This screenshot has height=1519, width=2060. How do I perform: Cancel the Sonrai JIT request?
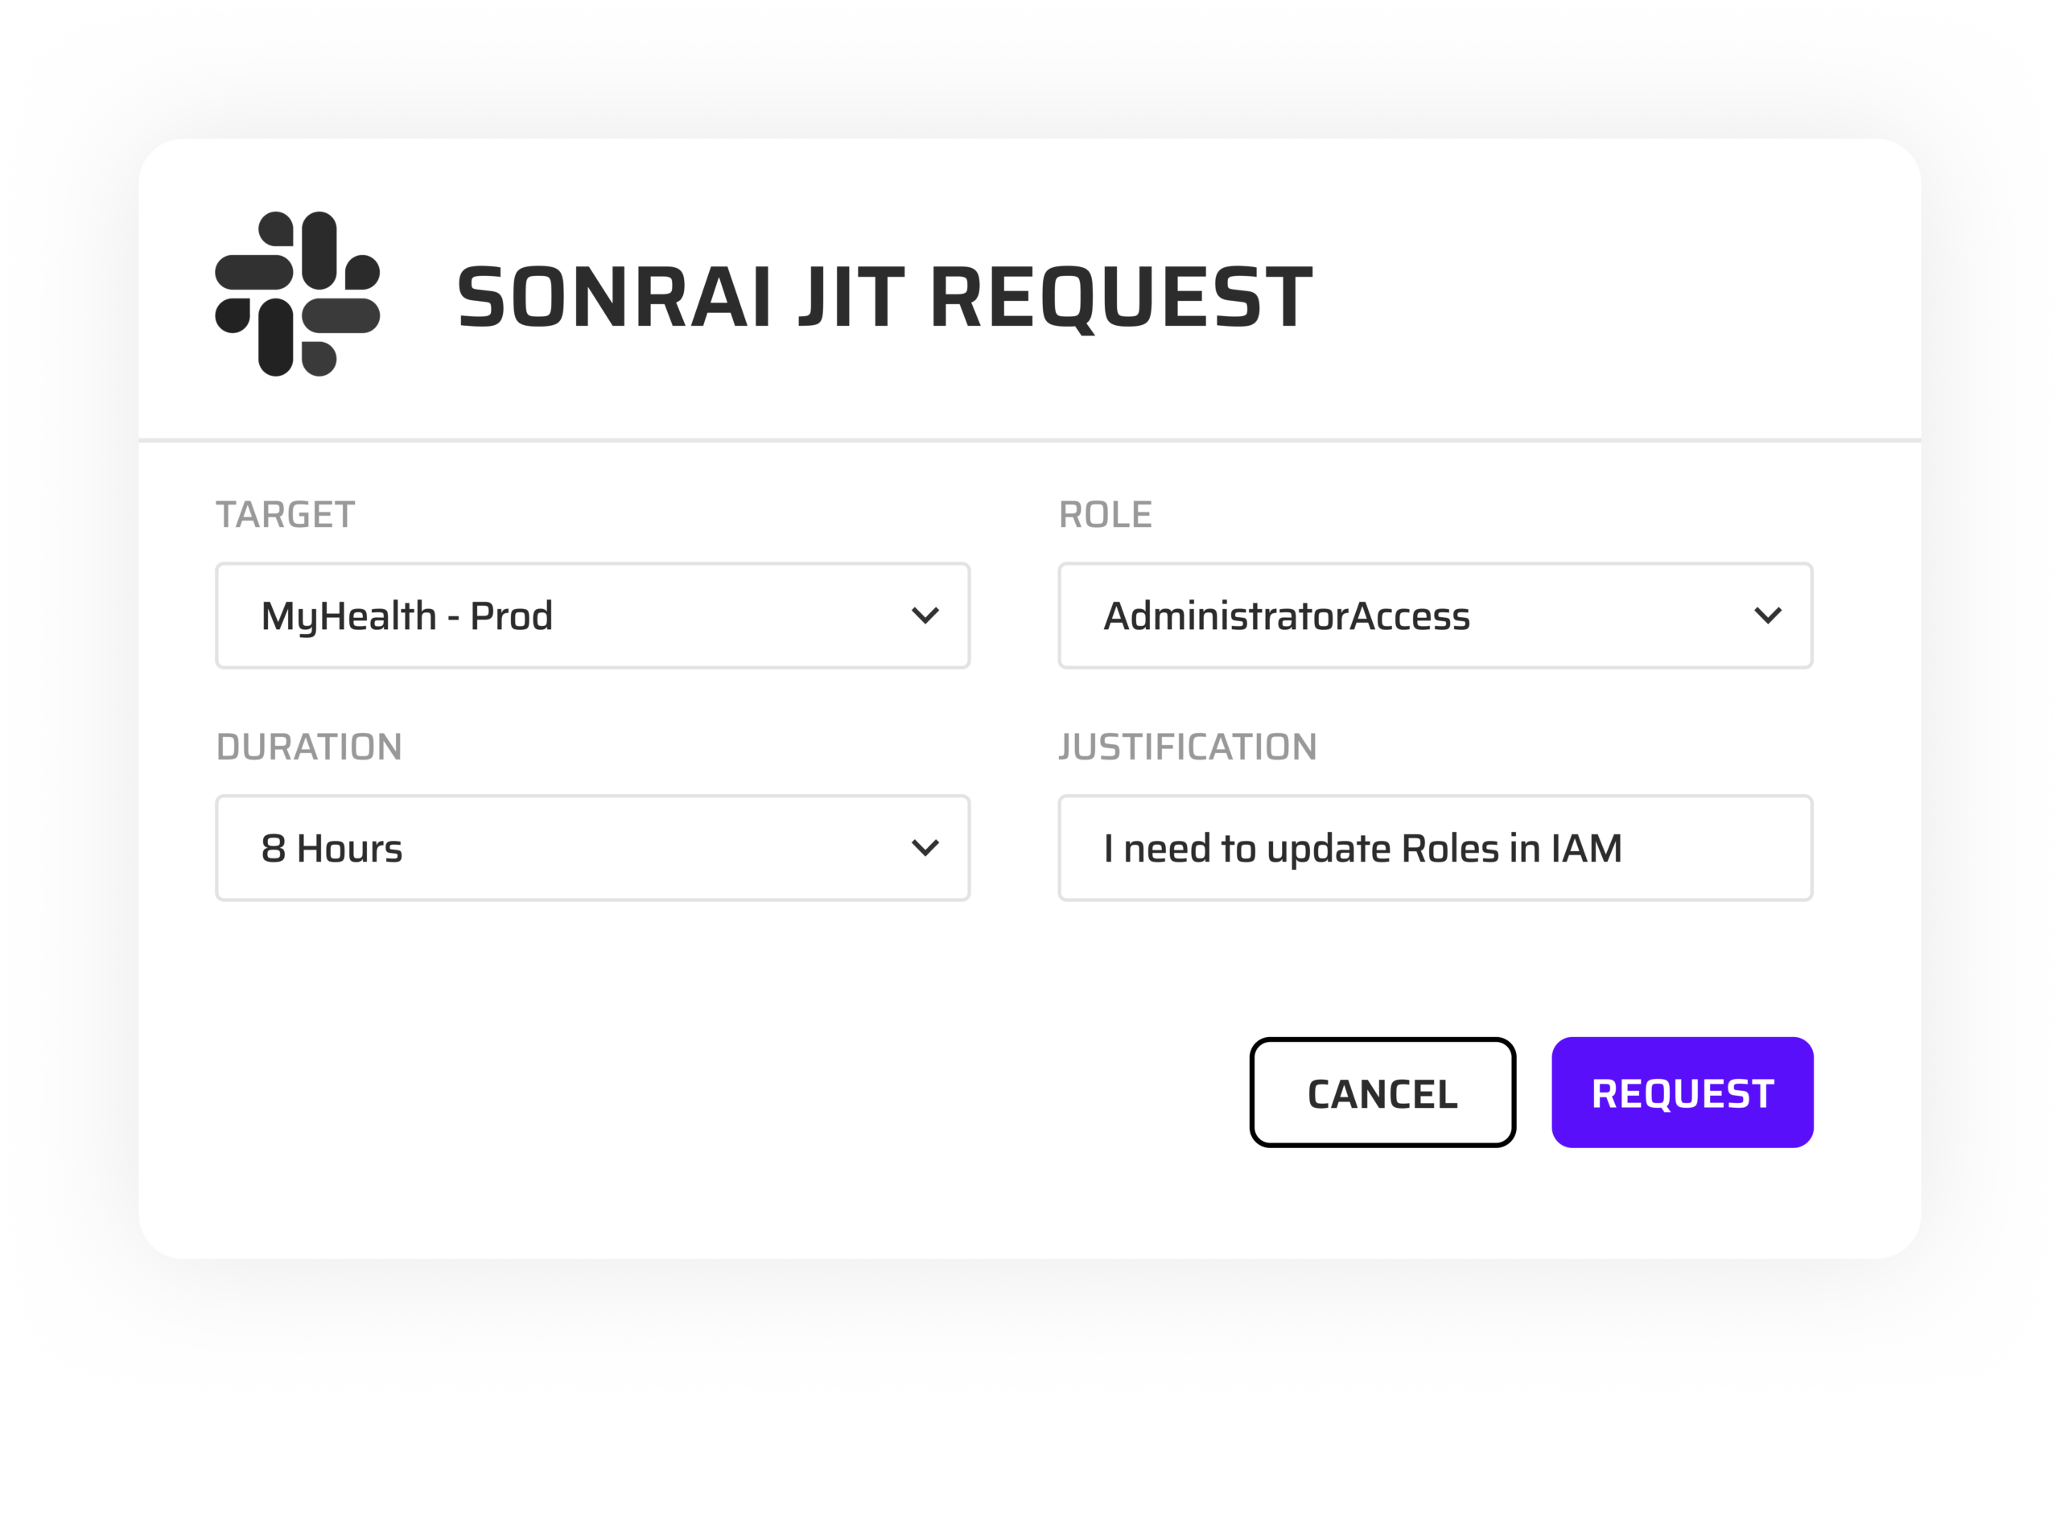(1382, 1093)
